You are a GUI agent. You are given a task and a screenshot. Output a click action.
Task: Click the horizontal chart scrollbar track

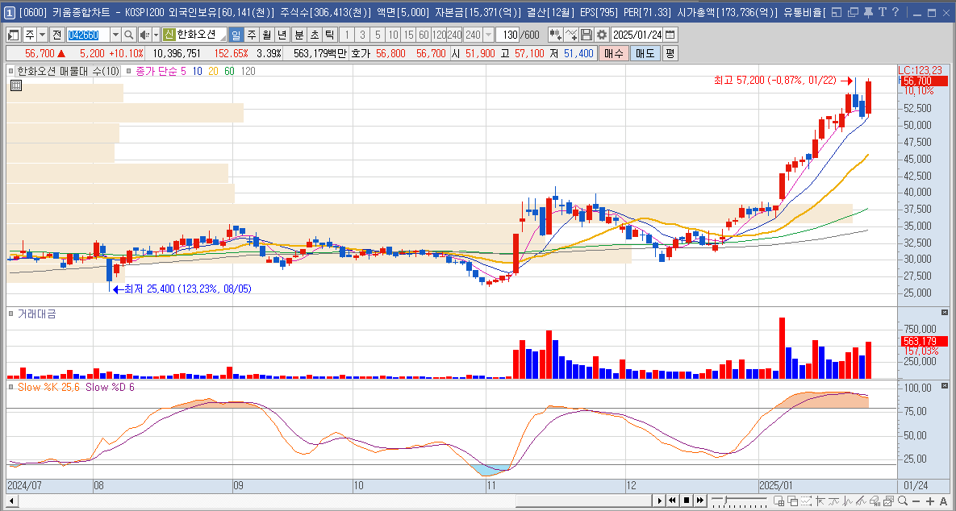pos(334,501)
